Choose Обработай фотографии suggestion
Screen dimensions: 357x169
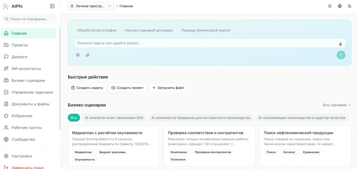97,30
